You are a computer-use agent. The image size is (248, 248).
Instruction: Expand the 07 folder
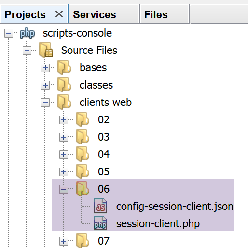coord(64,241)
